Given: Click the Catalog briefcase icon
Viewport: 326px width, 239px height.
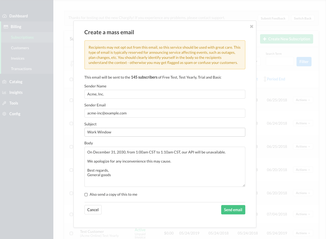Looking at the screenshot, I should click(x=5, y=82).
